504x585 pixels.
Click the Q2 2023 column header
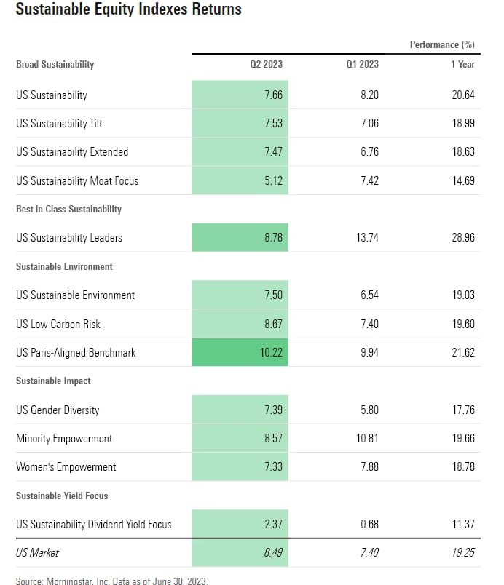(x=266, y=64)
